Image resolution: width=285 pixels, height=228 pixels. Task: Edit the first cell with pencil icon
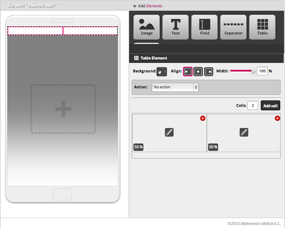point(169,132)
